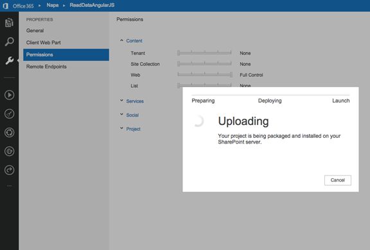Screen dimensions: 370x250
Task: Click the Social section link
Action: [x=132, y=115]
